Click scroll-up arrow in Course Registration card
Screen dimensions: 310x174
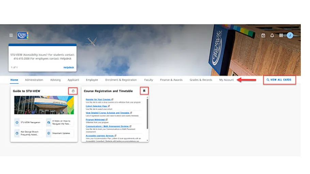click(x=147, y=97)
